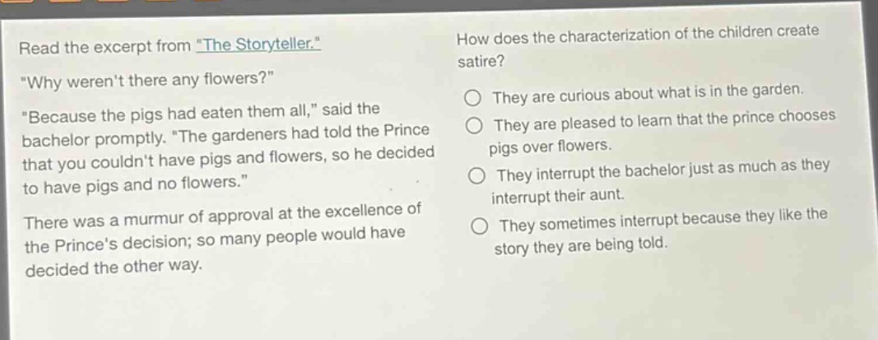Screen dimensions: 878x340
Task: Click the line "the Prince's decision; so many people"
Action: [x=215, y=239]
